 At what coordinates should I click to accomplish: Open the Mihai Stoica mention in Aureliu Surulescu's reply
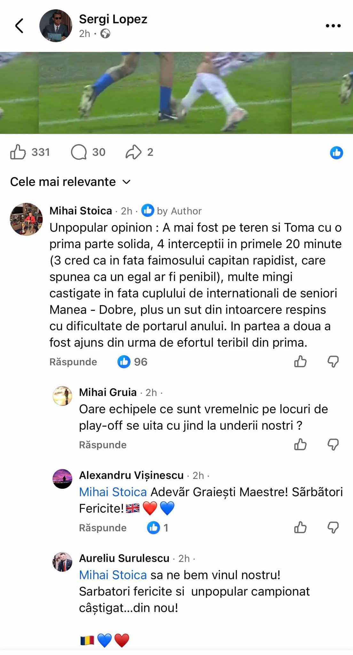point(113,575)
